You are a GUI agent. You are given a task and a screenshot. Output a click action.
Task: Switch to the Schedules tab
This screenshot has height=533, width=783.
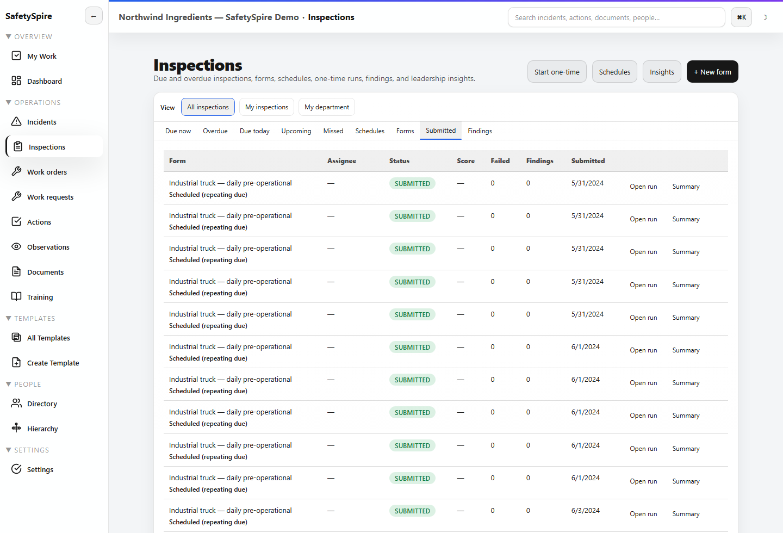click(370, 131)
